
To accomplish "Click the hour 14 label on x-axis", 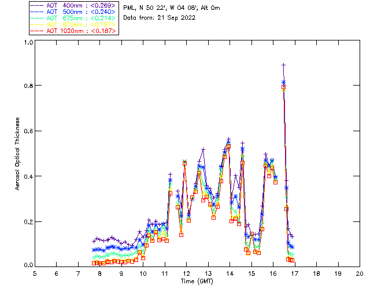I will (x=230, y=273).
